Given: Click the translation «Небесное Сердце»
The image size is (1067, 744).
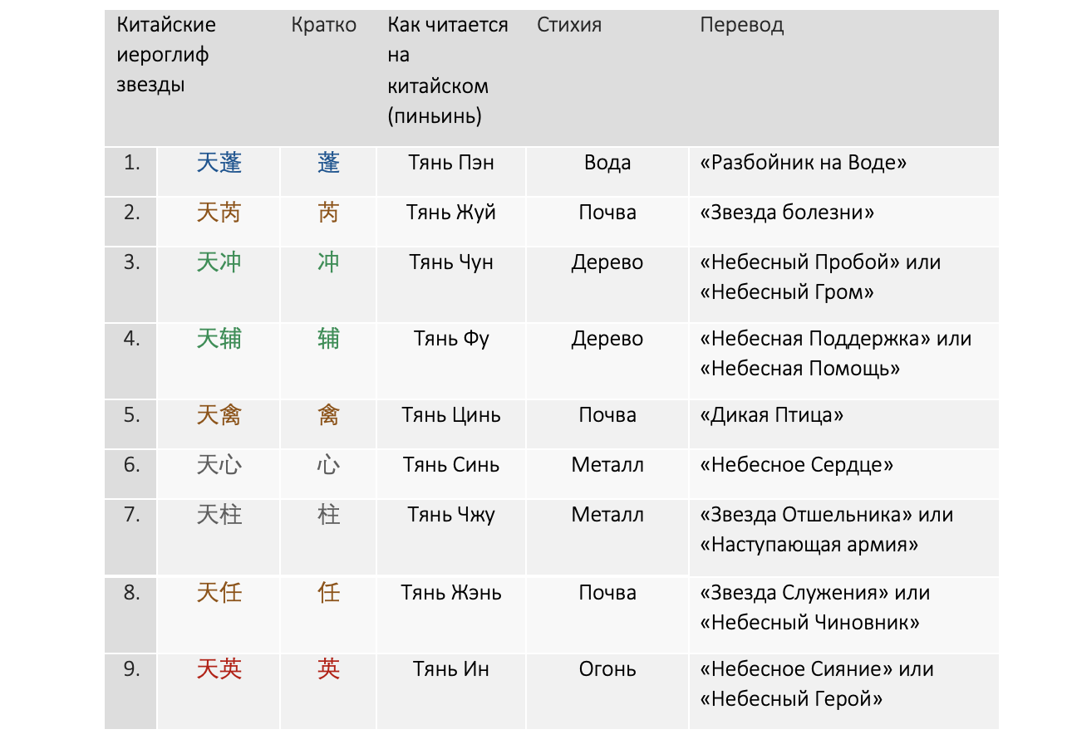Looking at the screenshot, I should click(x=796, y=465).
